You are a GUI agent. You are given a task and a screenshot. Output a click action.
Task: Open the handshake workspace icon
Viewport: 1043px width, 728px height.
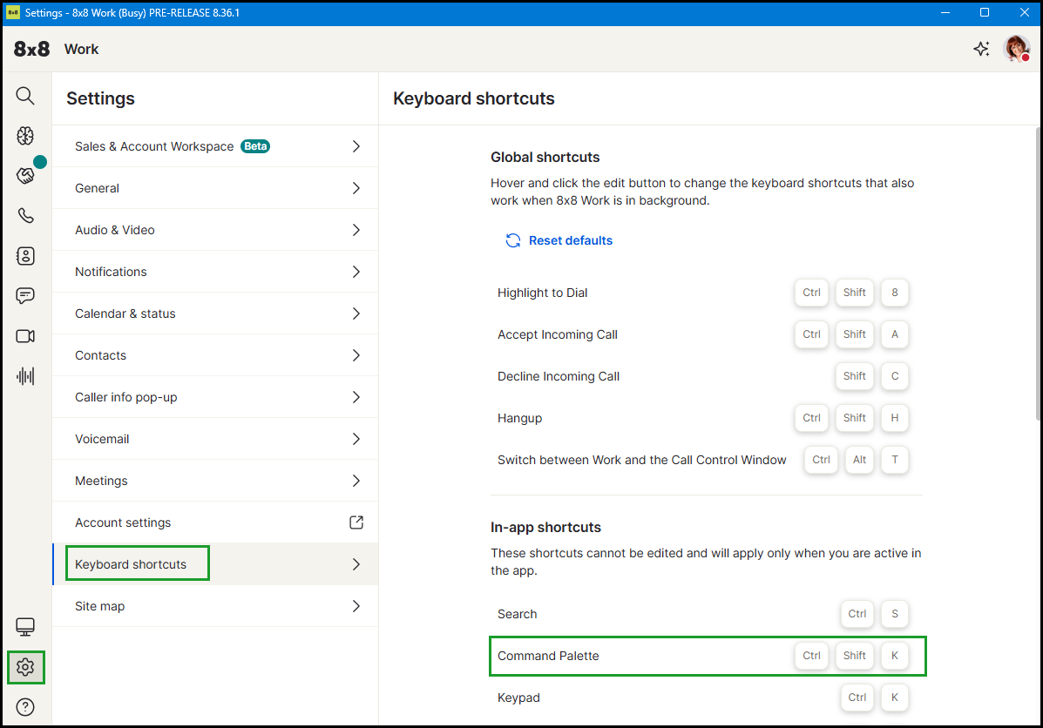click(x=25, y=176)
